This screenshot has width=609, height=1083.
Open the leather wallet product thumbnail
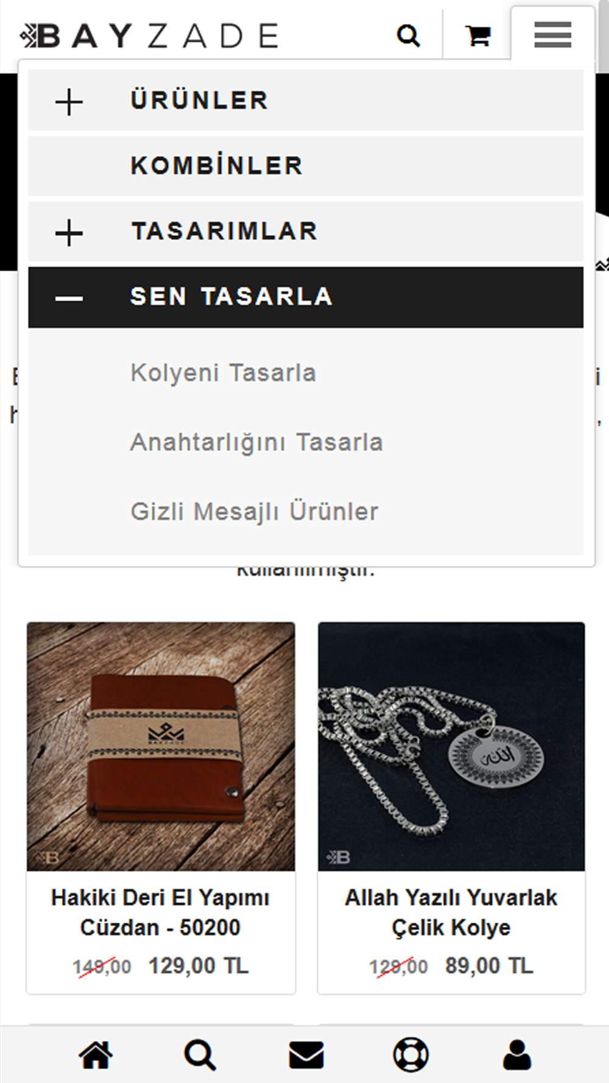[x=161, y=746]
